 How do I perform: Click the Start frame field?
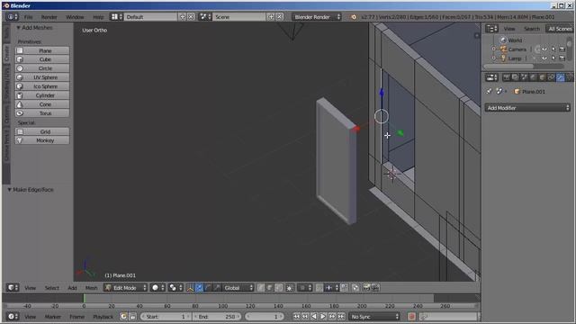coord(166,317)
